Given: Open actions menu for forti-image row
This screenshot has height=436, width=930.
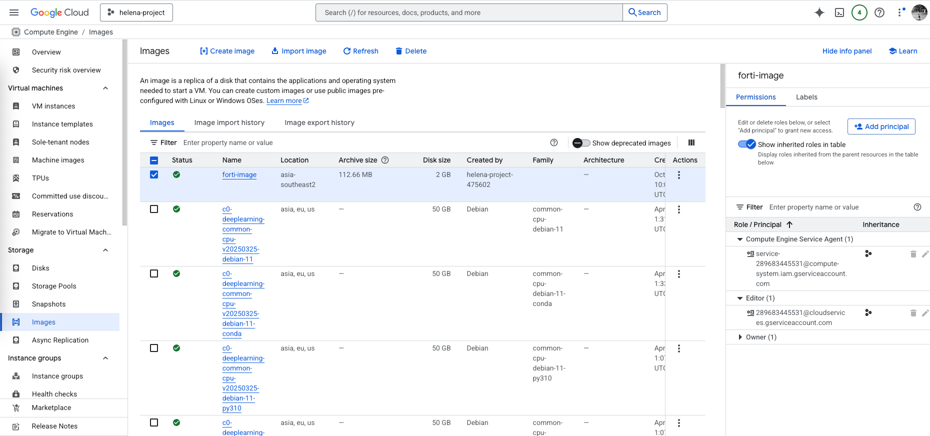Looking at the screenshot, I should (678, 175).
